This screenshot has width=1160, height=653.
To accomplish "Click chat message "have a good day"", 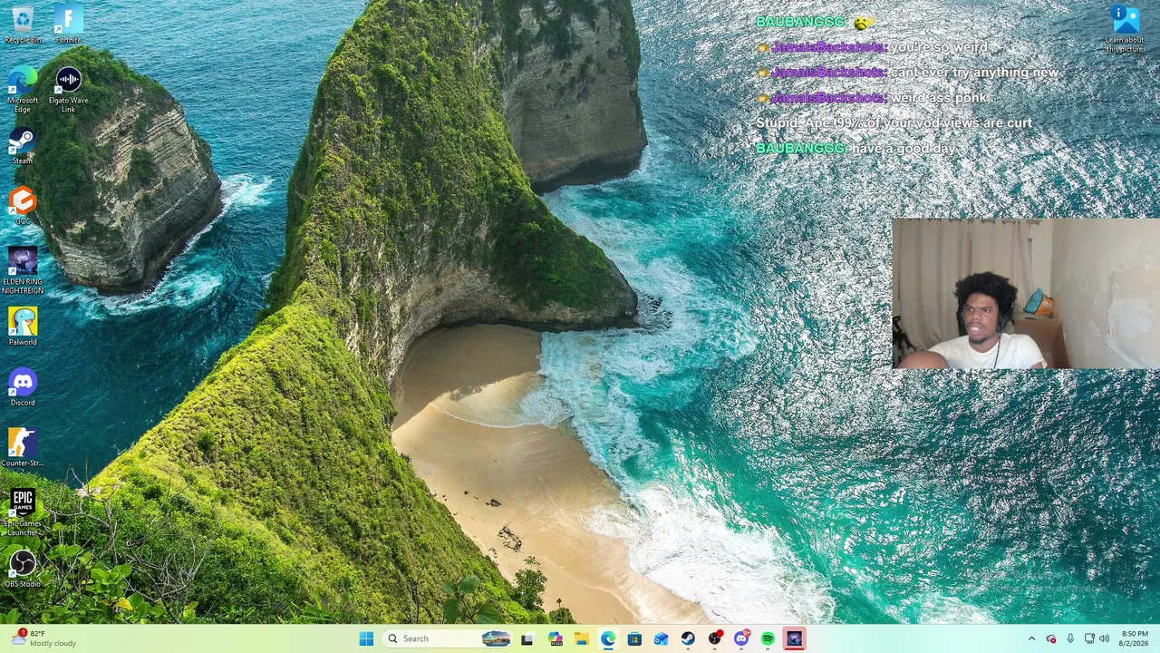I will (x=904, y=149).
